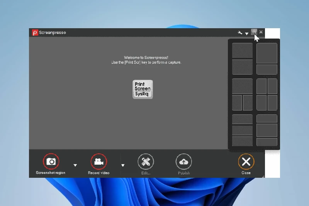The height and width of the screenshot is (206, 309).
Task: Snap to bottom half of two-equal-rows layout
Action: (242, 67)
